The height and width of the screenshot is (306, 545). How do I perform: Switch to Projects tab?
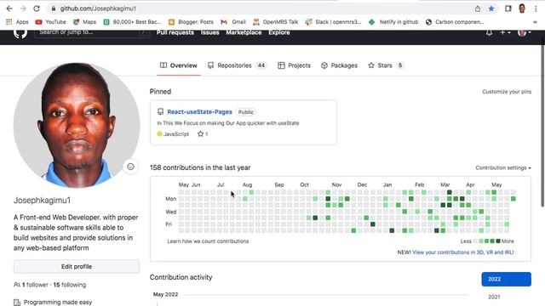coord(294,65)
